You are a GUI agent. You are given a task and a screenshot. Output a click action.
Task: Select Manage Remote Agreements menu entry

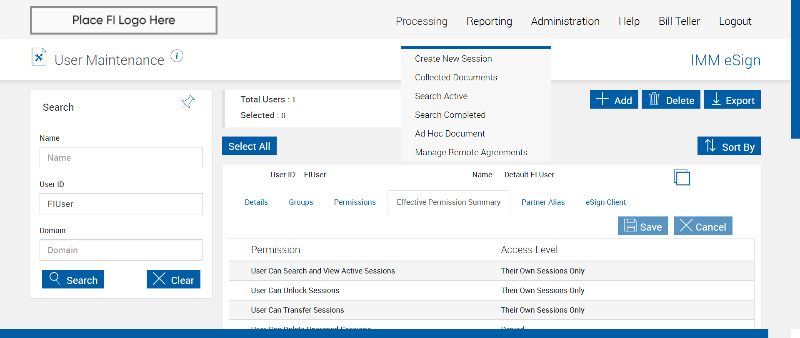[x=471, y=152]
